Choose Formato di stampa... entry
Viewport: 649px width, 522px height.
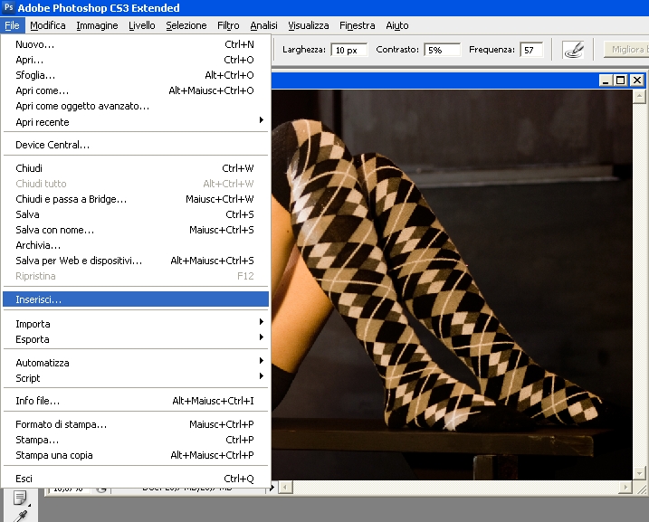(x=136, y=424)
